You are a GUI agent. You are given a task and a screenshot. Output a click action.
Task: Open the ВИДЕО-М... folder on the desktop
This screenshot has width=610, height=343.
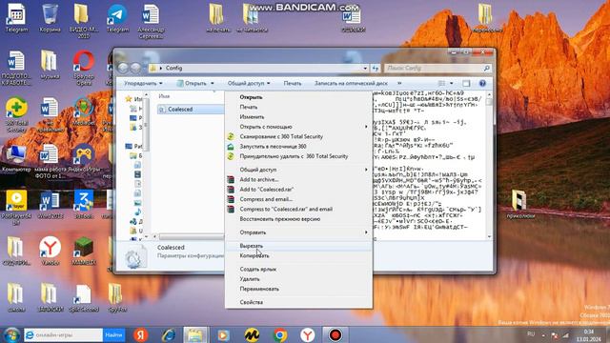83,21
